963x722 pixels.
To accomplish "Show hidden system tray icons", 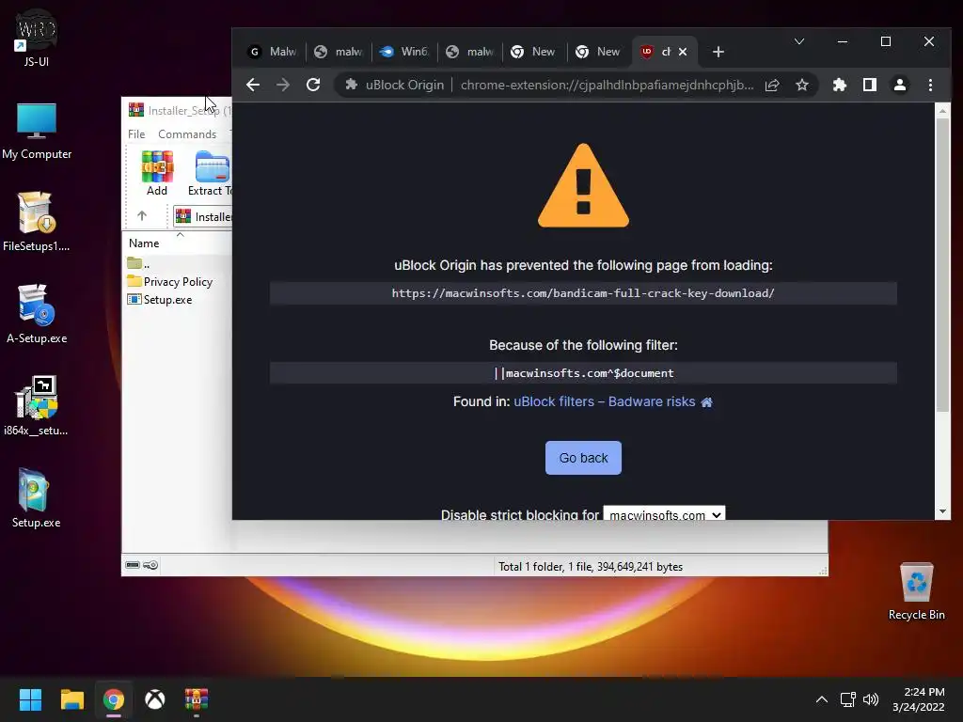I will click(822, 699).
